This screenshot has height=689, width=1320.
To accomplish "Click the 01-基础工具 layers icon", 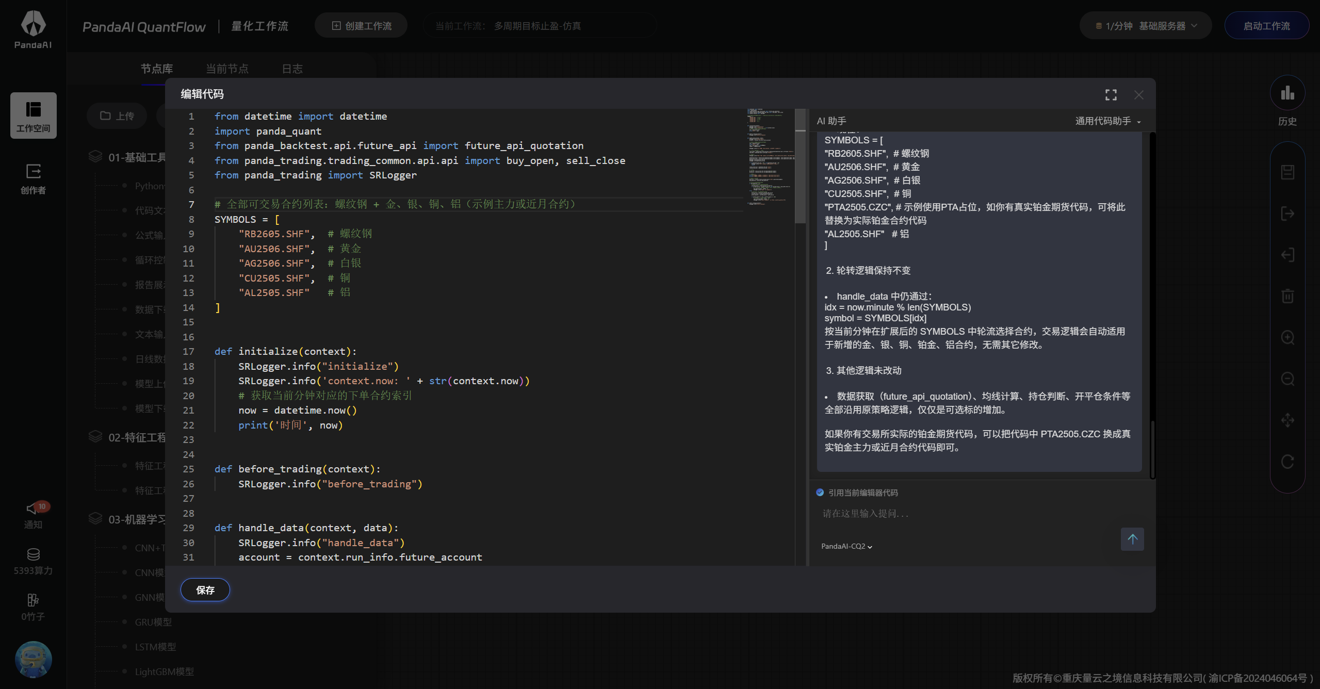I will [x=95, y=156].
